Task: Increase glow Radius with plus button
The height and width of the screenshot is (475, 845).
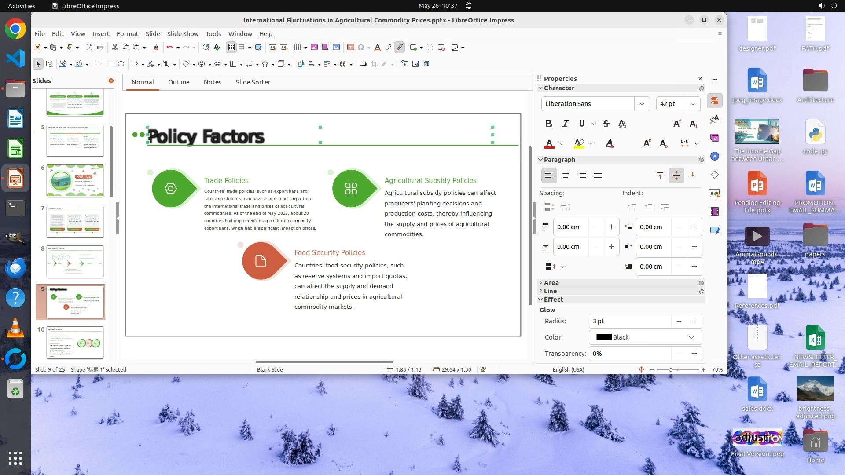Action: coord(694,321)
